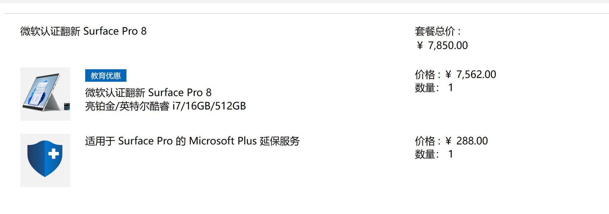Open the 微软认证翻新 Surface Pro 8 bundle heading

click(83, 31)
